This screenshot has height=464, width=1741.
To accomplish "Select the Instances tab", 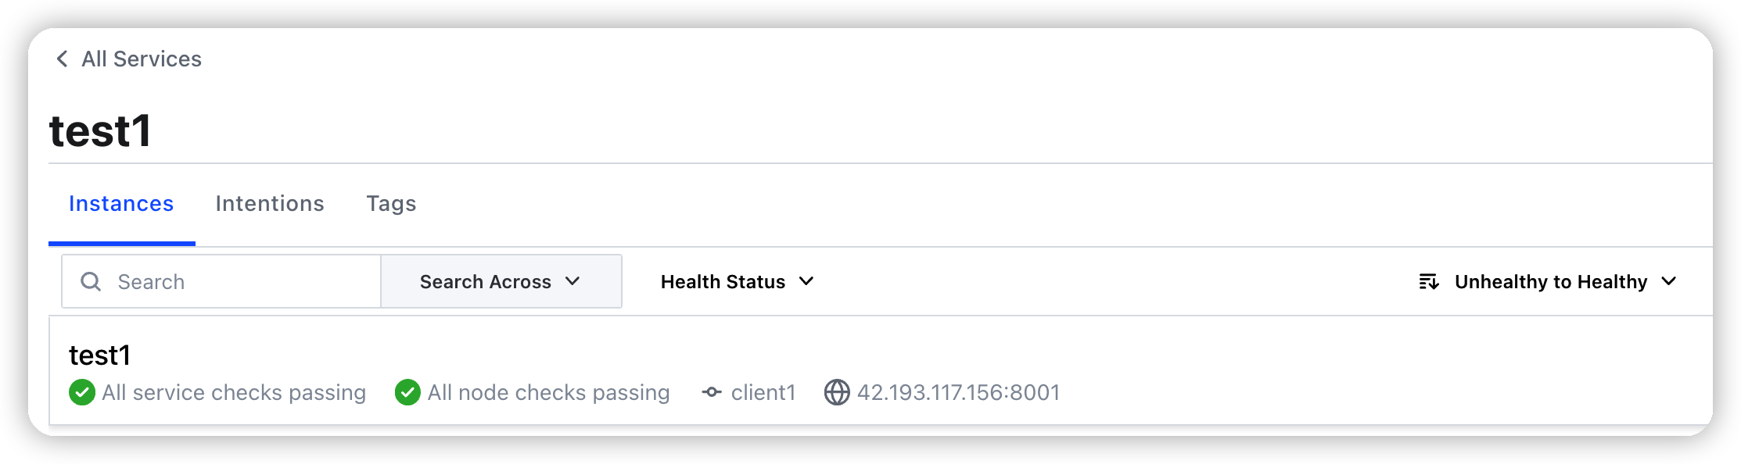I will coord(121,204).
